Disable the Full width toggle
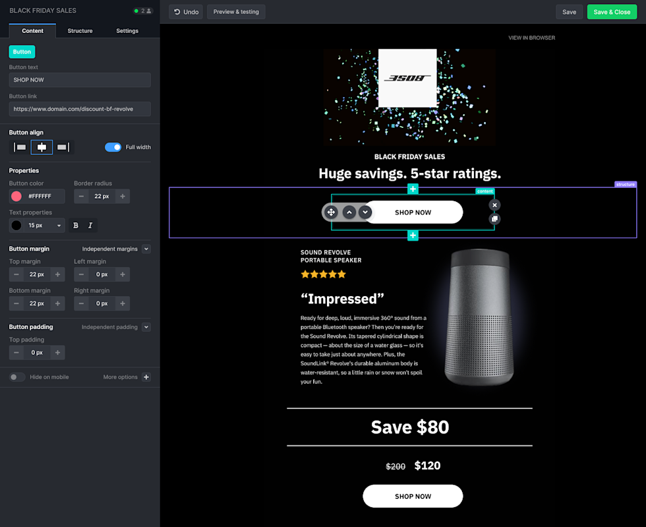 click(x=112, y=147)
